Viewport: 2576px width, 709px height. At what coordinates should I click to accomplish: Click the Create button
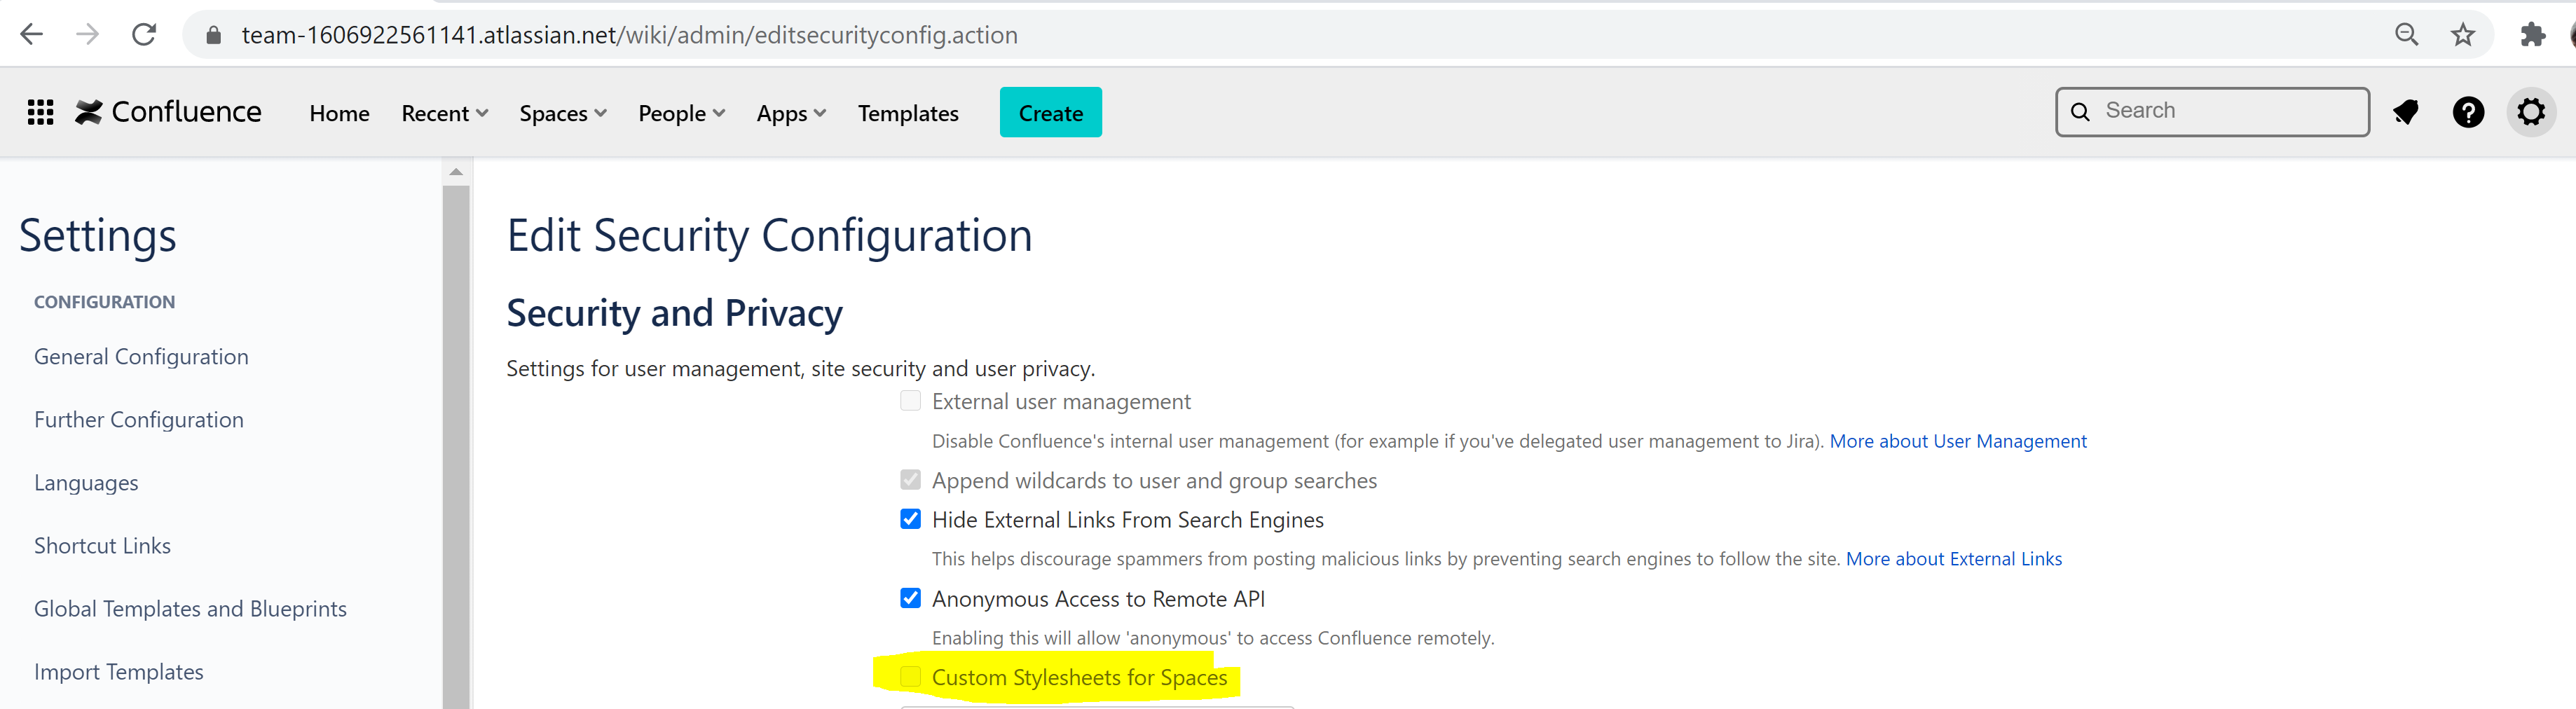(x=1050, y=112)
